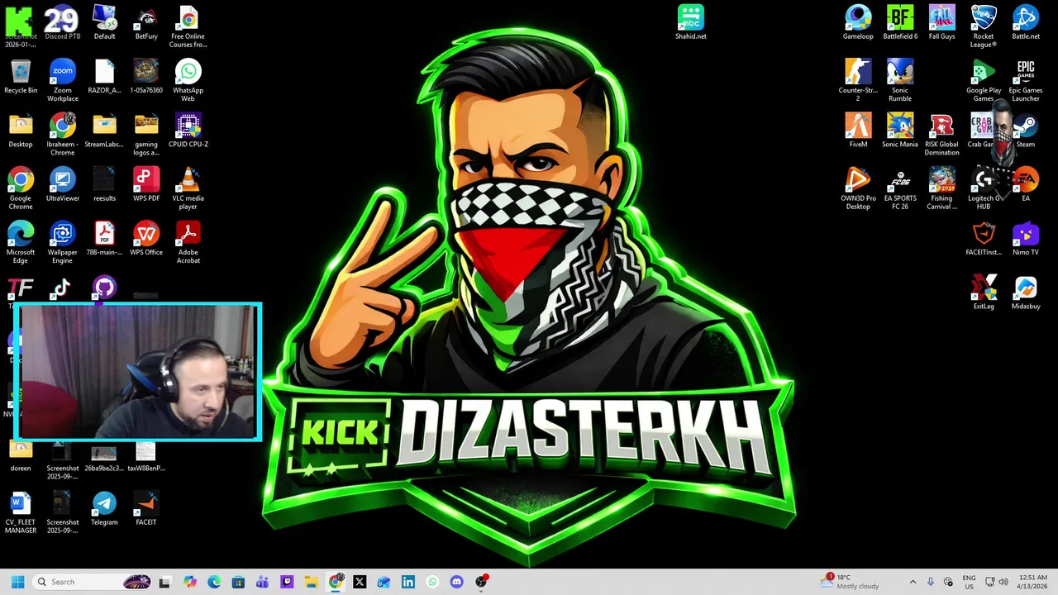Open the WPS Office desktop shortcut
1058x595 pixels.
[146, 237]
